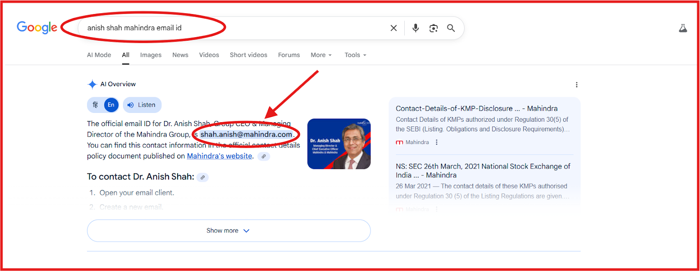Open NS: SEC 26th March 2021 result
This screenshot has width=700, height=271.
(483, 171)
